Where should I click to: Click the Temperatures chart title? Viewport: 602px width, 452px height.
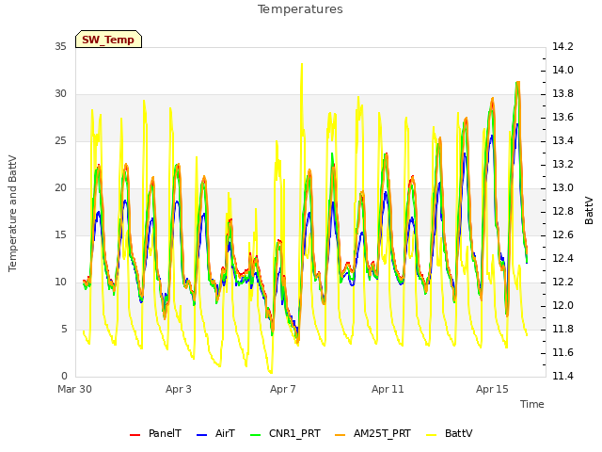(x=300, y=9)
